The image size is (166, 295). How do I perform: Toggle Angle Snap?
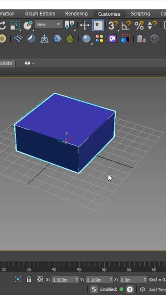coord(126,25)
